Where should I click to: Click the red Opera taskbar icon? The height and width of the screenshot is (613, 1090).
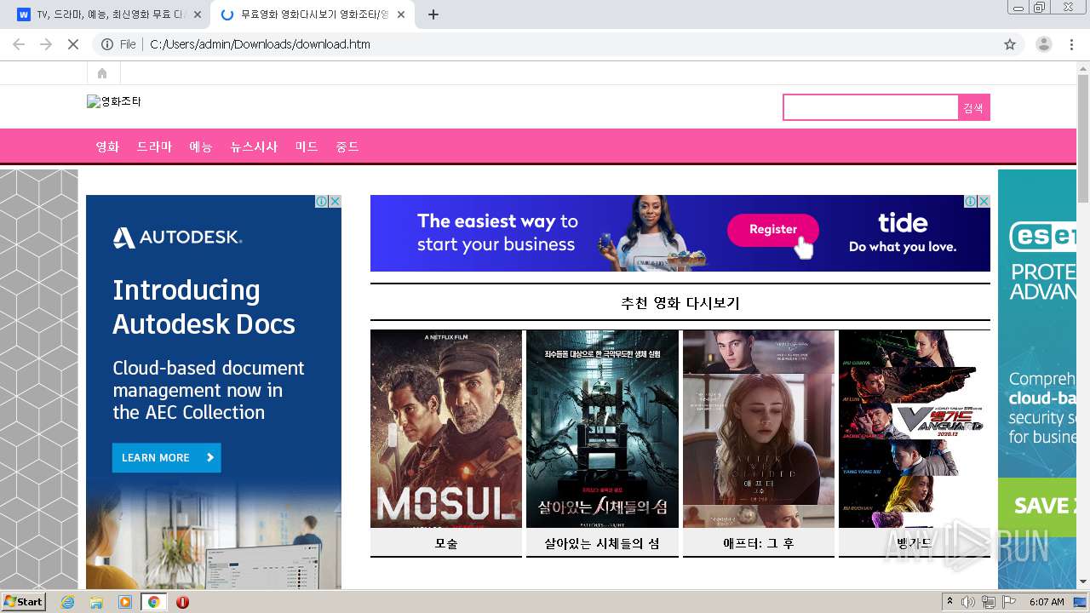(182, 602)
